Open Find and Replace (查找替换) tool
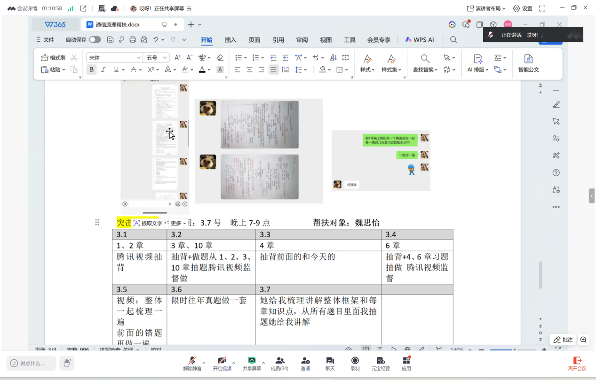This screenshot has width=596, height=380. 425,63
